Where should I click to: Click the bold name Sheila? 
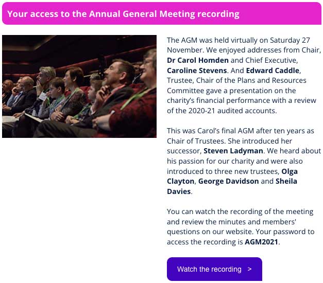click(x=286, y=181)
